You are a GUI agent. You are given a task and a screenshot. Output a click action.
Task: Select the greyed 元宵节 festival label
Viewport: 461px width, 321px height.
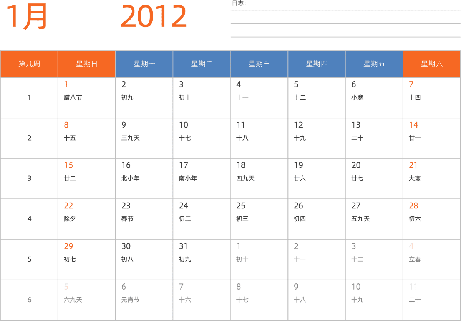pos(131,300)
